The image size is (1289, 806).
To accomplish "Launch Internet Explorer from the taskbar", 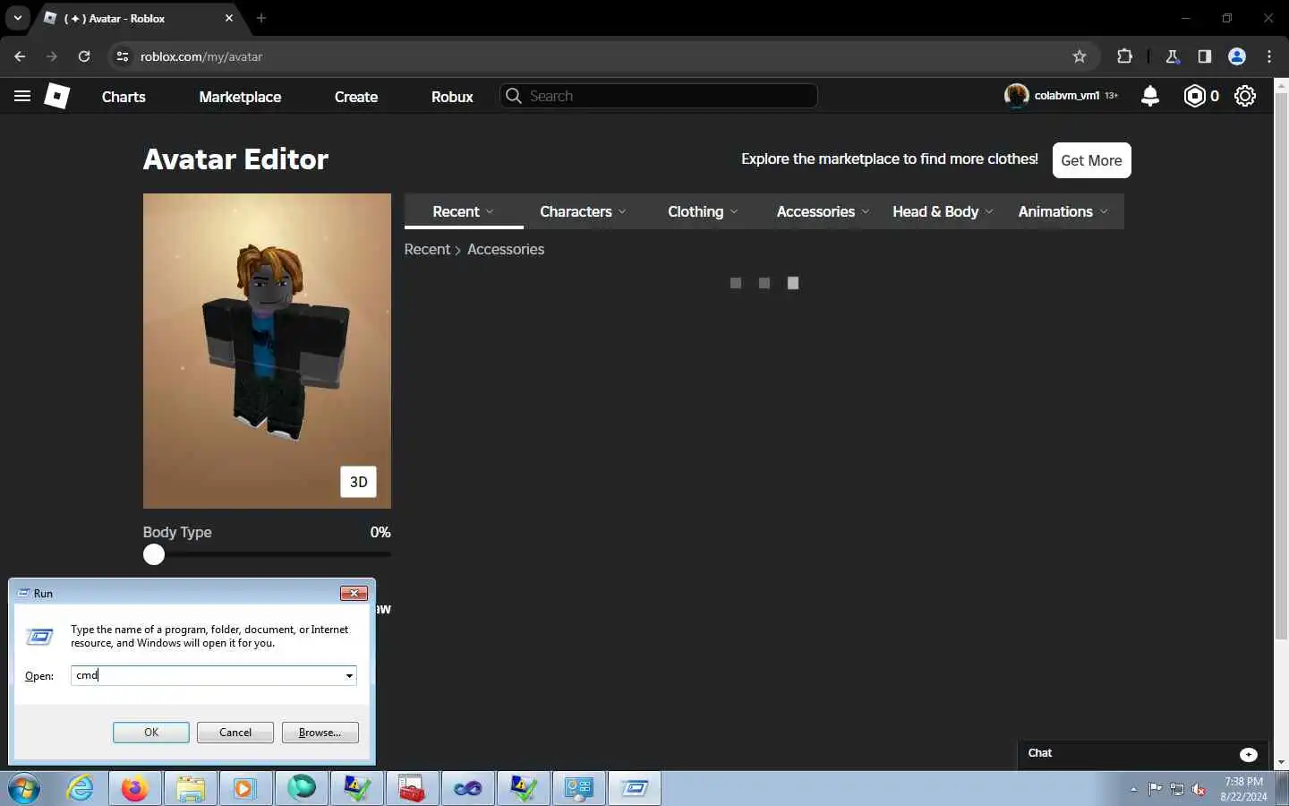I will tap(81, 789).
